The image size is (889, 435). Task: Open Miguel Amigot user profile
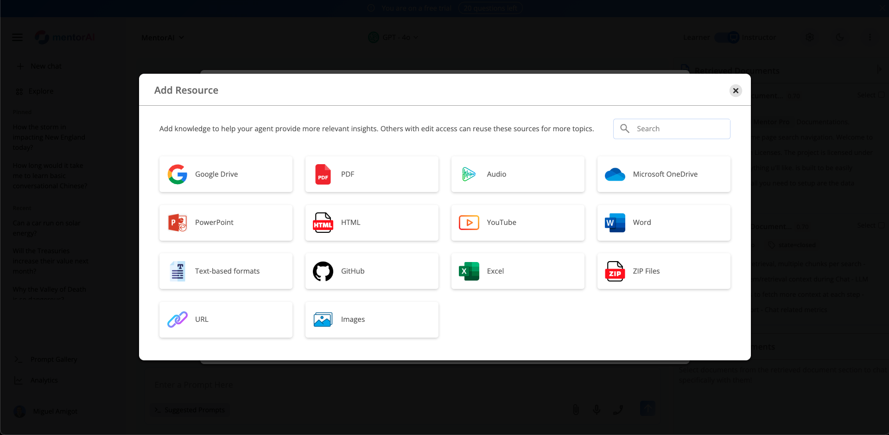(46, 411)
